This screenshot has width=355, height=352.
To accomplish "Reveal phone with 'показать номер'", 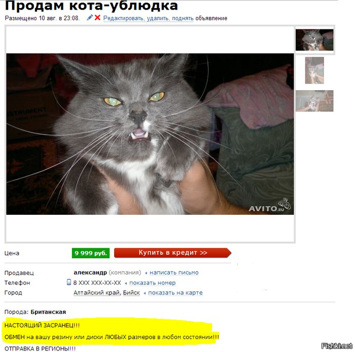I will click(152, 283).
